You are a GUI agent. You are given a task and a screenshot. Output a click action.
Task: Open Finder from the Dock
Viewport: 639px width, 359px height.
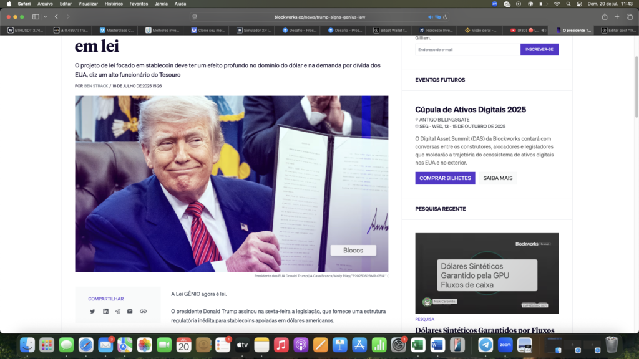coord(27,345)
